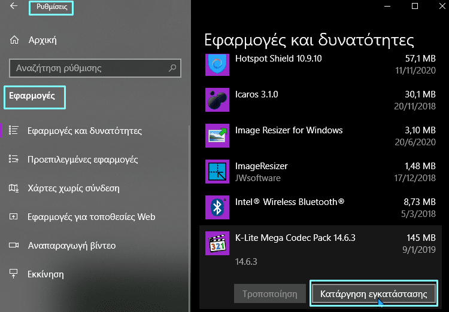Click the ImageResizer JWsoftware icon
Image resolution: width=449 pixels, height=312 pixels.
217,172
